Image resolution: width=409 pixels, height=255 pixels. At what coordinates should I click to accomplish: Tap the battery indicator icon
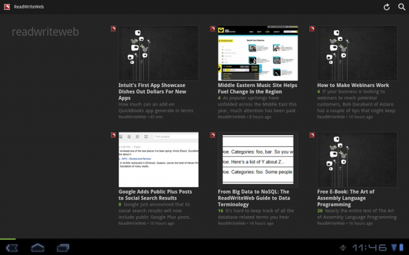tap(402, 247)
